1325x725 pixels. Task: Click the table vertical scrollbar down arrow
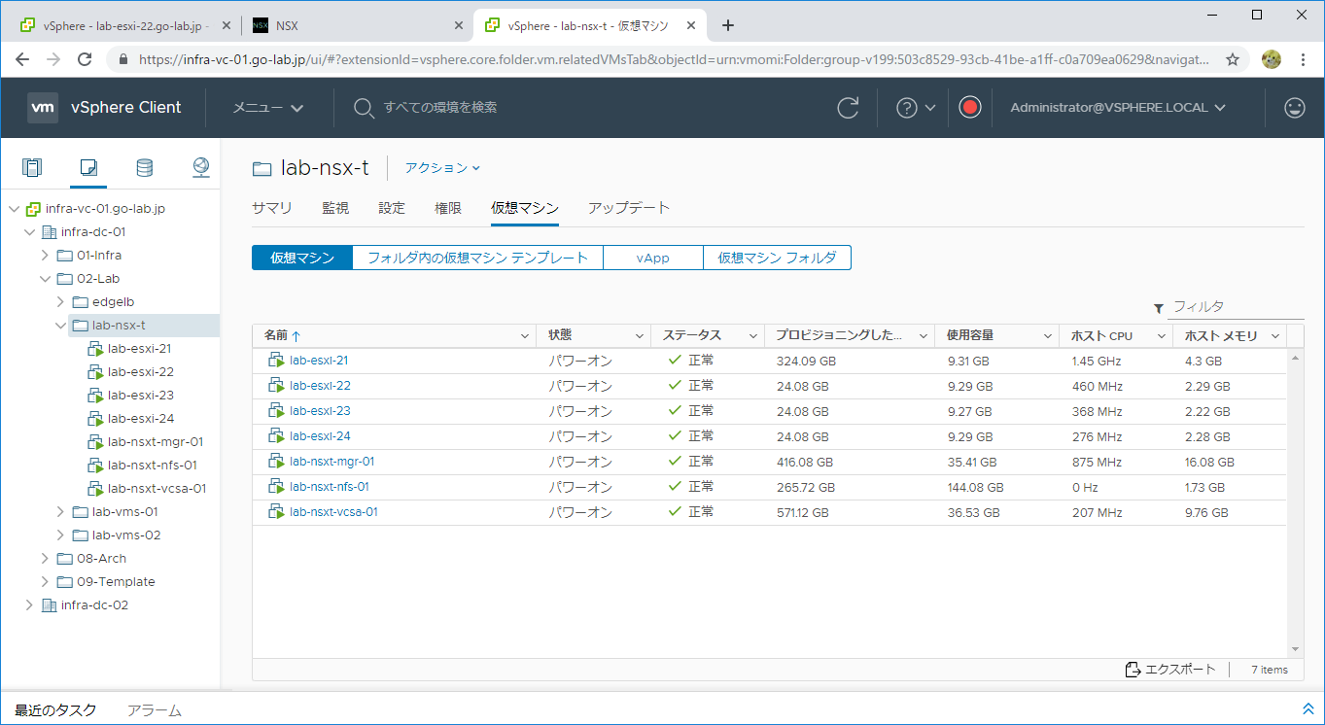coord(1295,649)
